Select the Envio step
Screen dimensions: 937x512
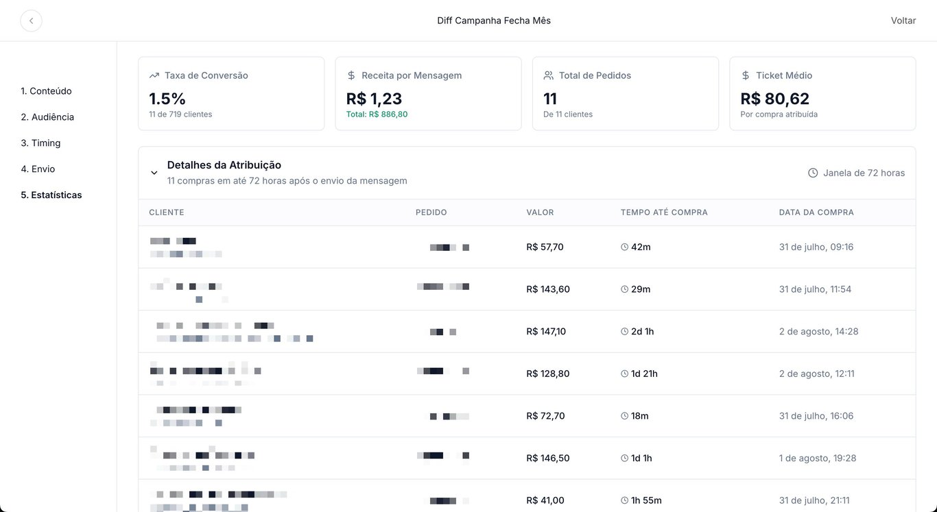[38, 169]
